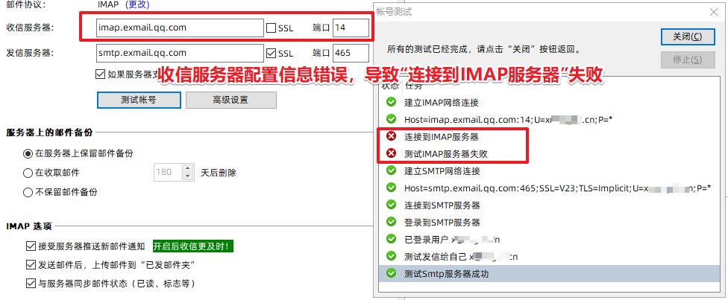Select 在收取邮件 天后删除 radio option
728x300 pixels.
28,173
